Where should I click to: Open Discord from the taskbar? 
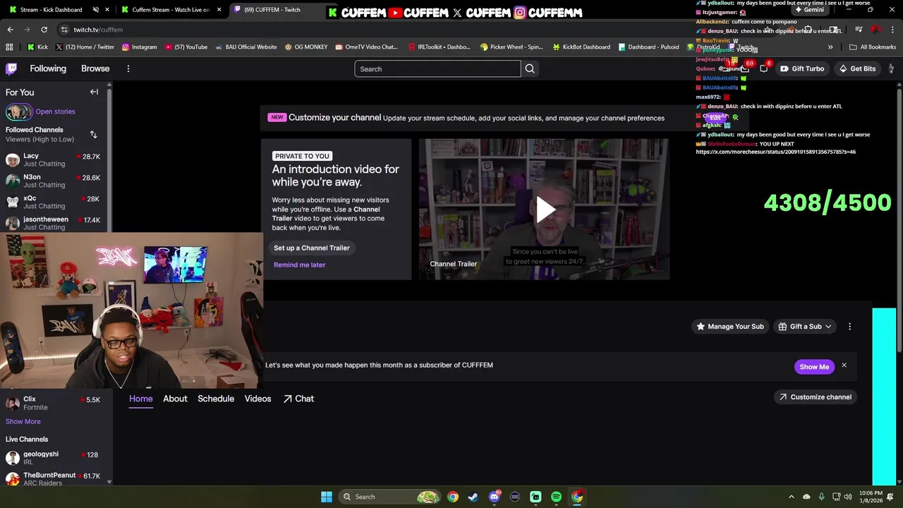point(495,497)
